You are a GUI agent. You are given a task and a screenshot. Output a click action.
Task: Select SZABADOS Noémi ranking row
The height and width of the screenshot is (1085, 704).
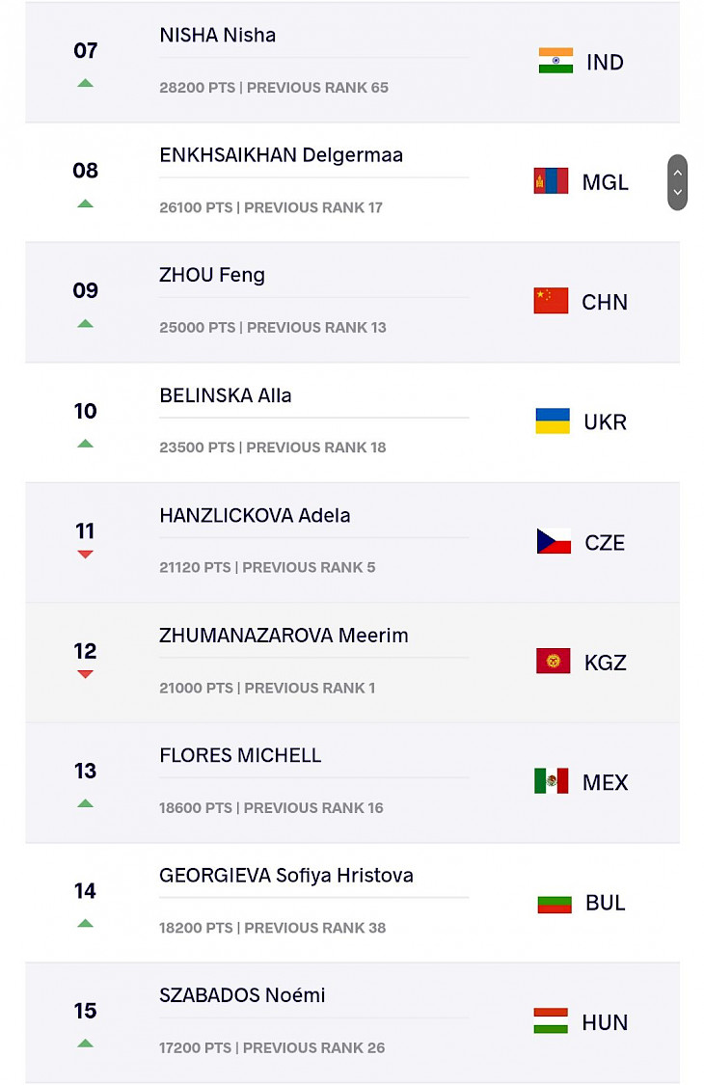[352, 1022]
